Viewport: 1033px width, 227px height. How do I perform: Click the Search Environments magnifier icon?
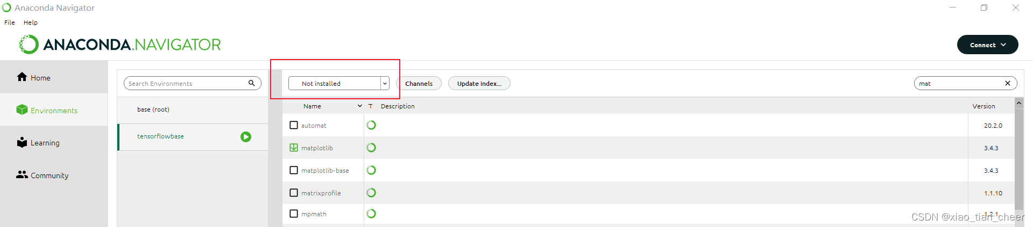point(251,83)
